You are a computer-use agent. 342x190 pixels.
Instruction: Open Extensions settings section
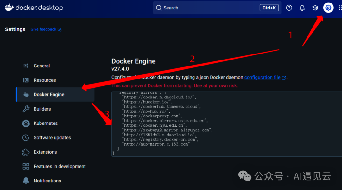click(x=55, y=152)
